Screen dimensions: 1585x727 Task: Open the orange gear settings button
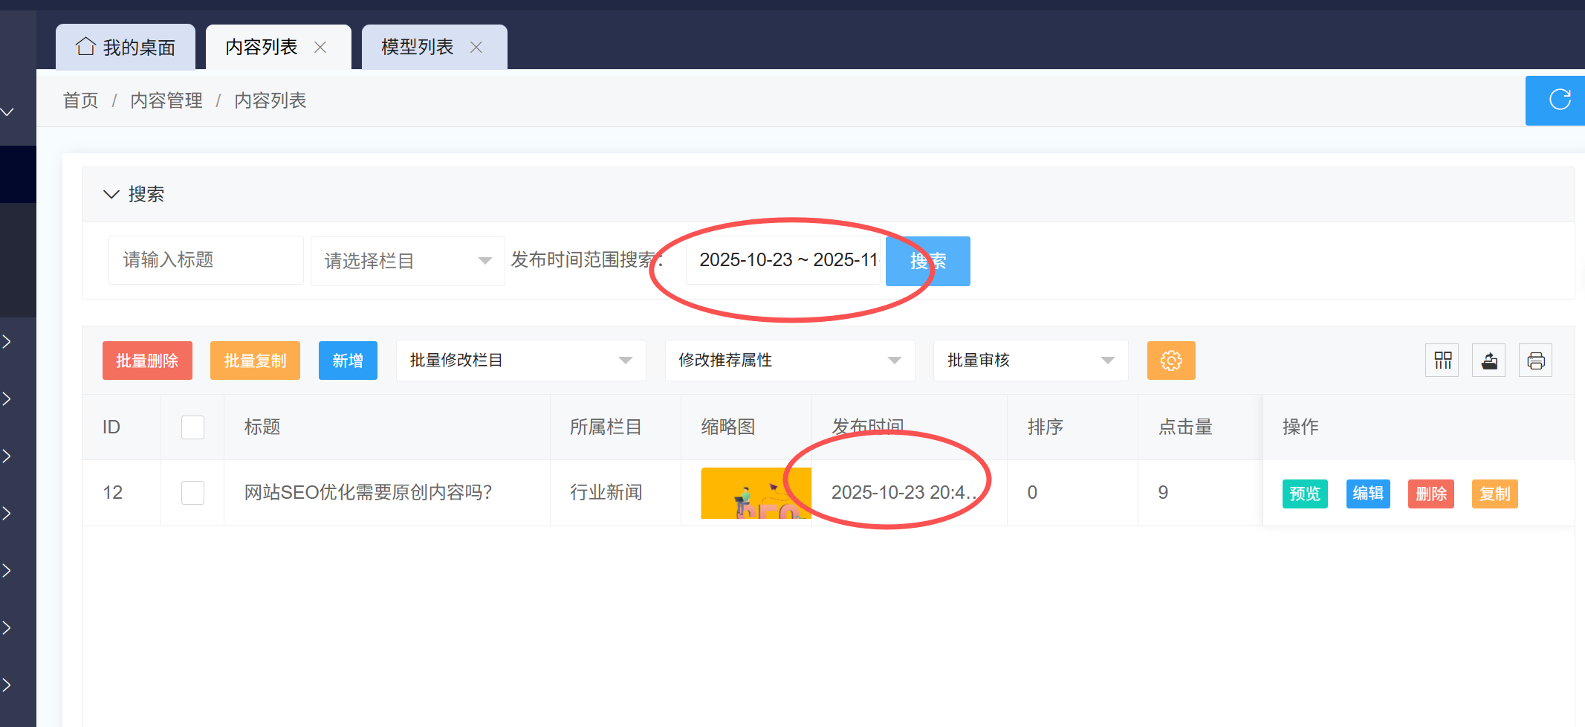click(x=1170, y=361)
